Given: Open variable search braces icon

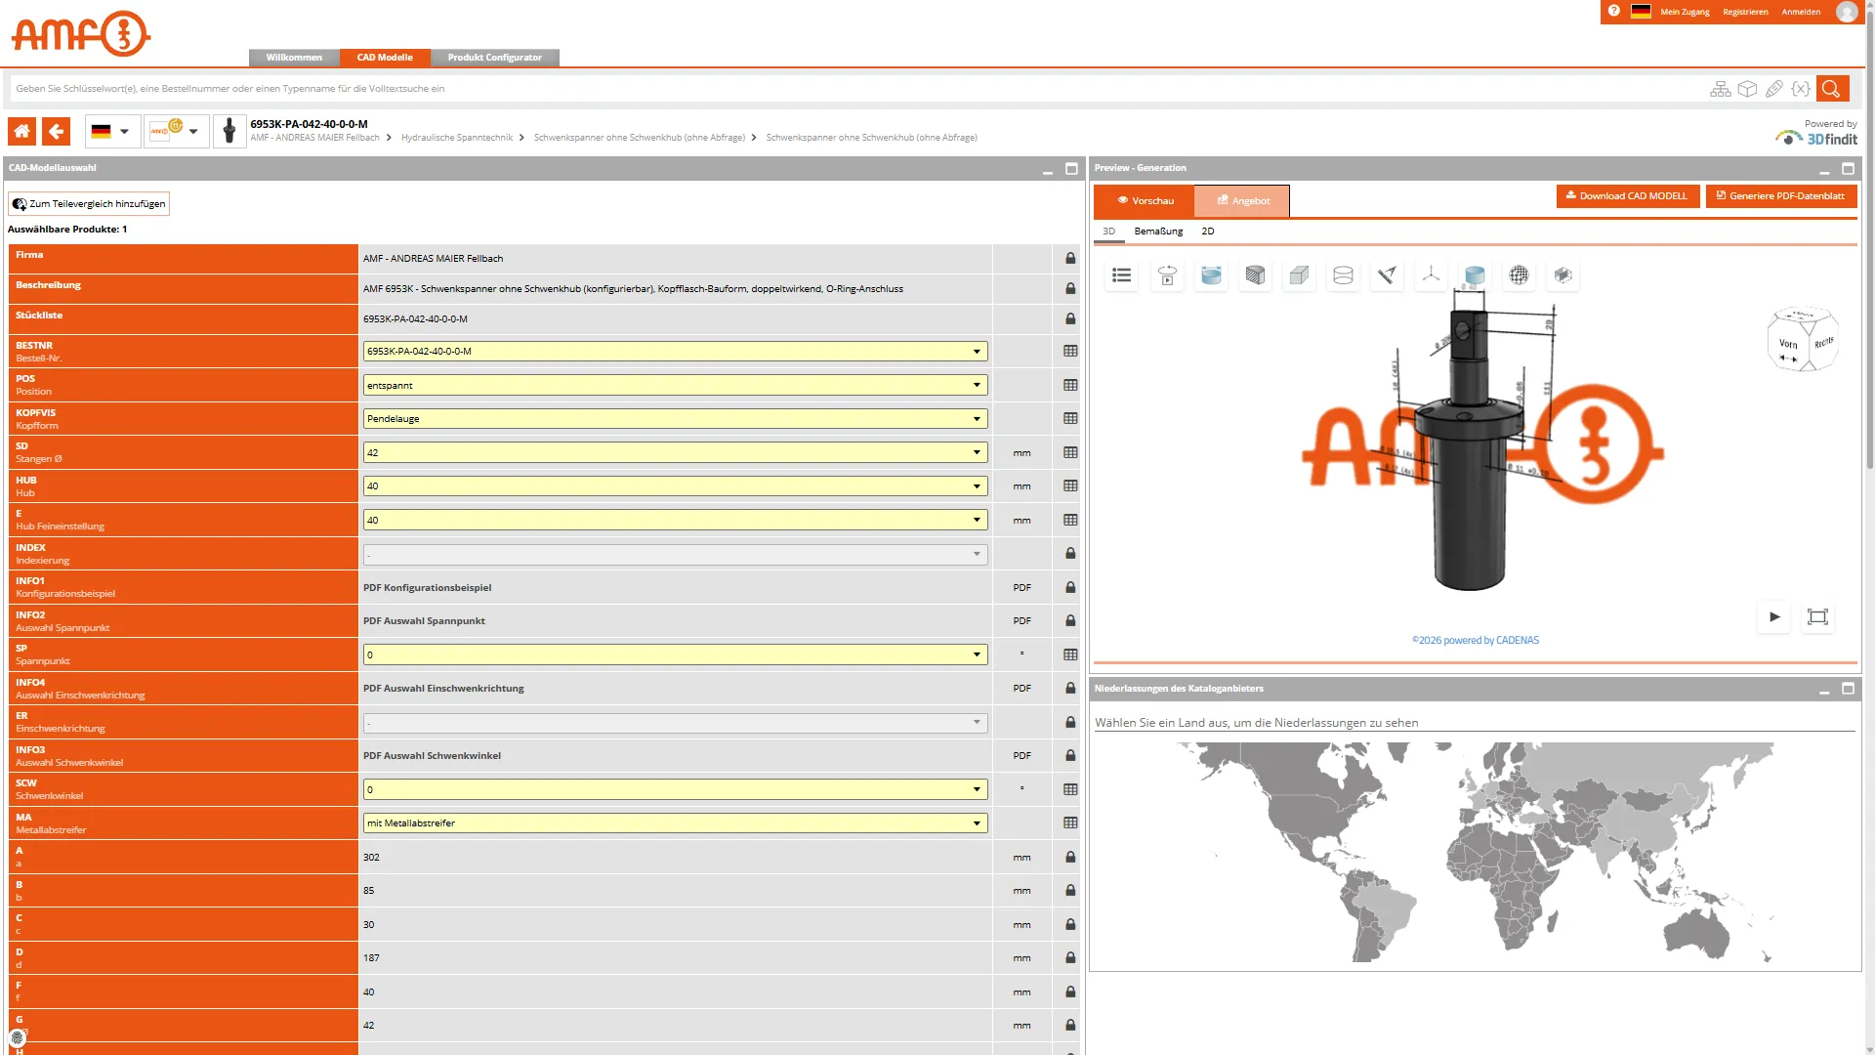Looking at the screenshot, I should pos(1801,89).
